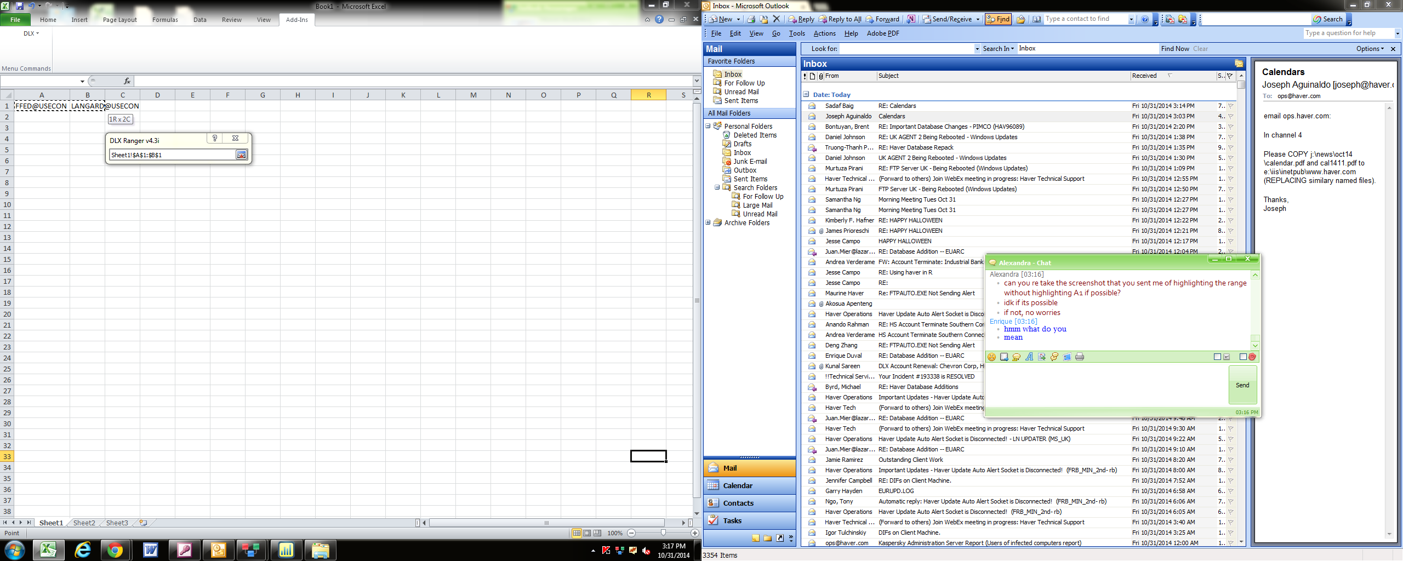Toggle the first checkbox left of the enter-key icon in chat toolbar
The image size is (1403, 561).
pyautogui.click(x=1217, y=357)
